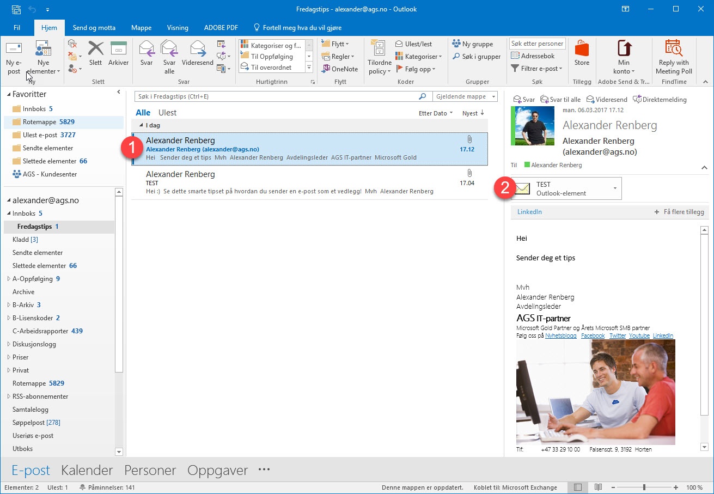Open the Gjeldende mappe search scope dropdown

tap(465, 96)
